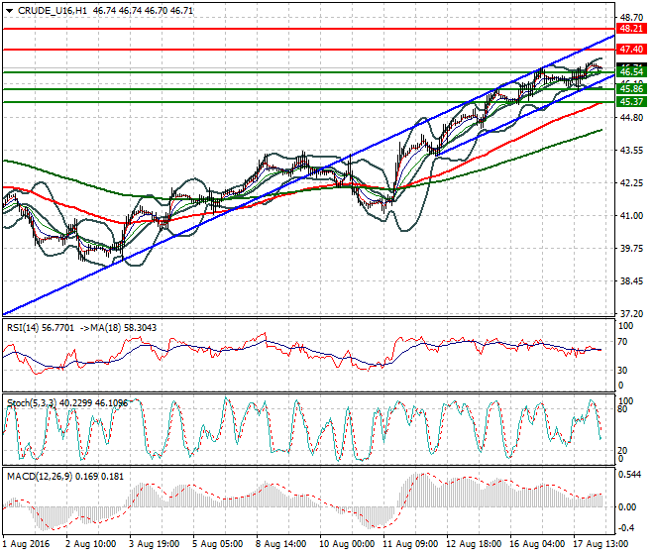Select the 8 Aug 14:00 time axis label
Image resolution: width=654 pixels, height=555 pixels.
pyautogui.click(x=280, y=544)
